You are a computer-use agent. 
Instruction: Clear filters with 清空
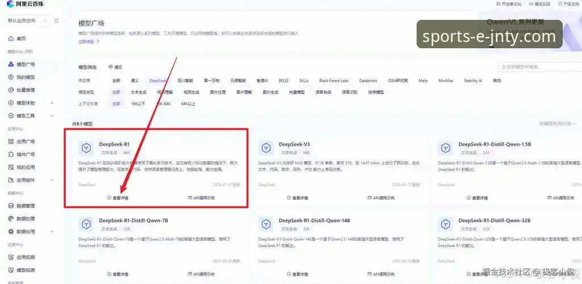115,67
